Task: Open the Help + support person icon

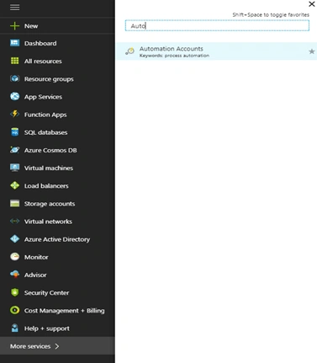Action: pyautogui.click(x=14, y=328)
